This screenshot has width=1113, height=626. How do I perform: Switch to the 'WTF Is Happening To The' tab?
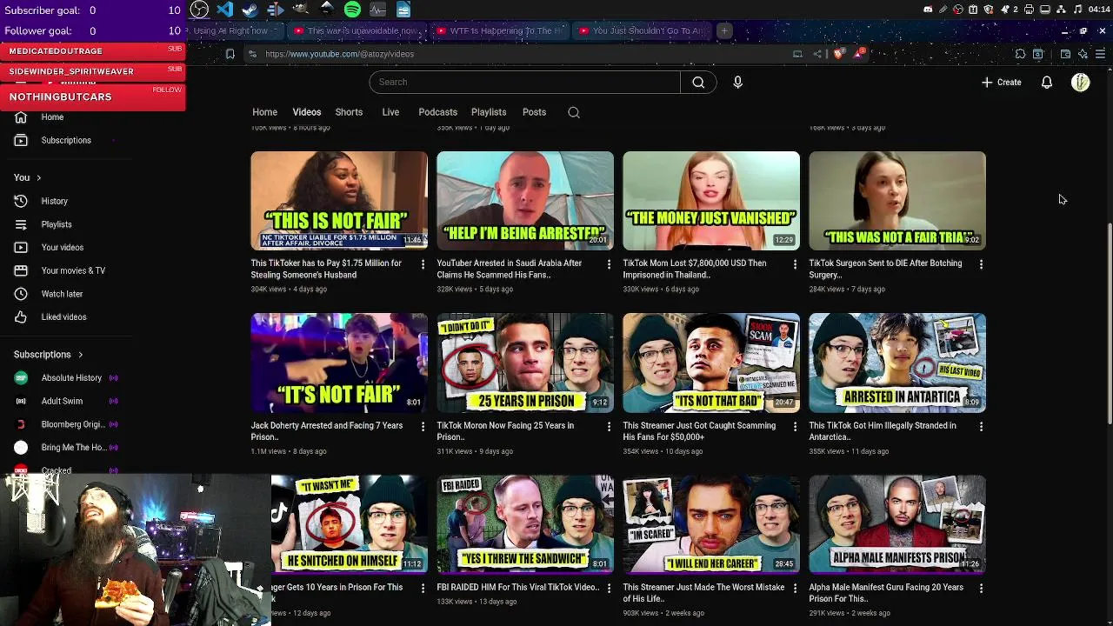[499, 30]
